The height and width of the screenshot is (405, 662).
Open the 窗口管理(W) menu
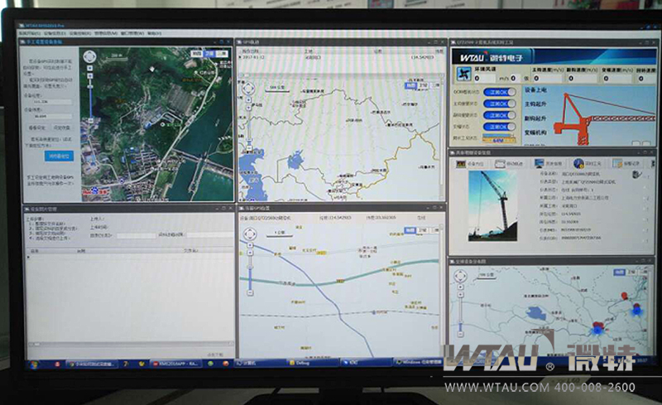click(x=132, y=34)
